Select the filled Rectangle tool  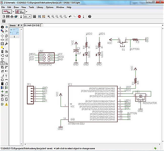(x=2, y=84)
